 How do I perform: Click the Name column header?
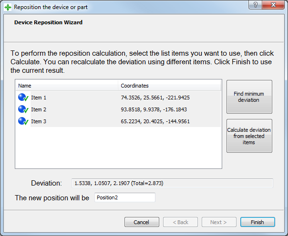[67, 86]
